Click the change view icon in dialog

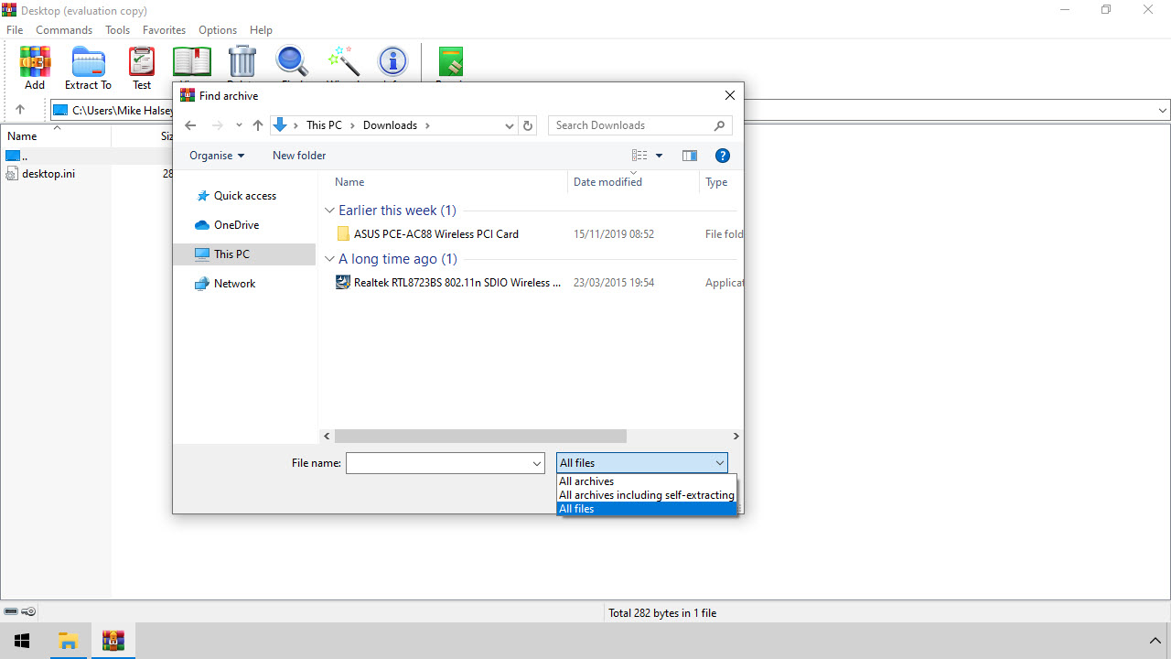[x=639, y=156]
